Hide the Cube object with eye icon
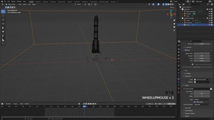 [x=209, y=25]
